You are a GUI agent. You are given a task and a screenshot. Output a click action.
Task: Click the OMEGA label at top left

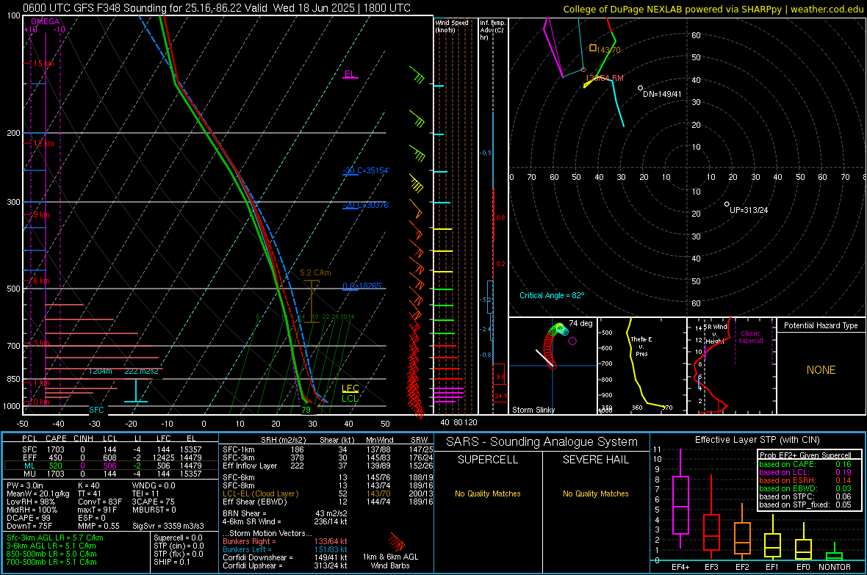[x=46, y=21]
